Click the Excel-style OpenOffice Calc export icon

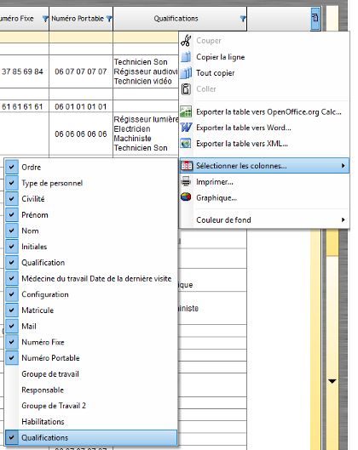[x=186, y=111]
